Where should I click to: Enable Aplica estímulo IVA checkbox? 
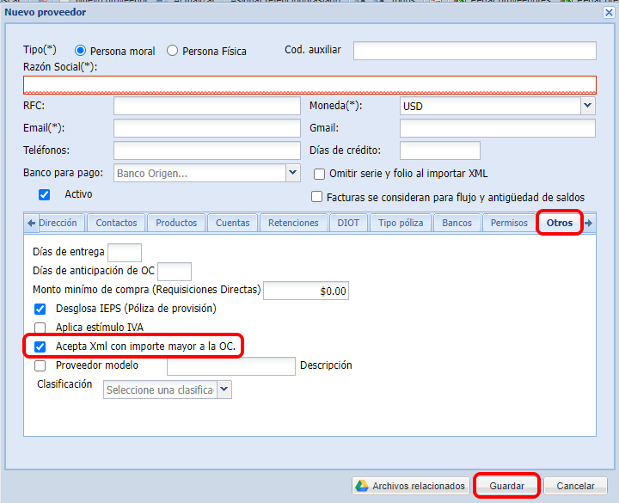(40, 328)
